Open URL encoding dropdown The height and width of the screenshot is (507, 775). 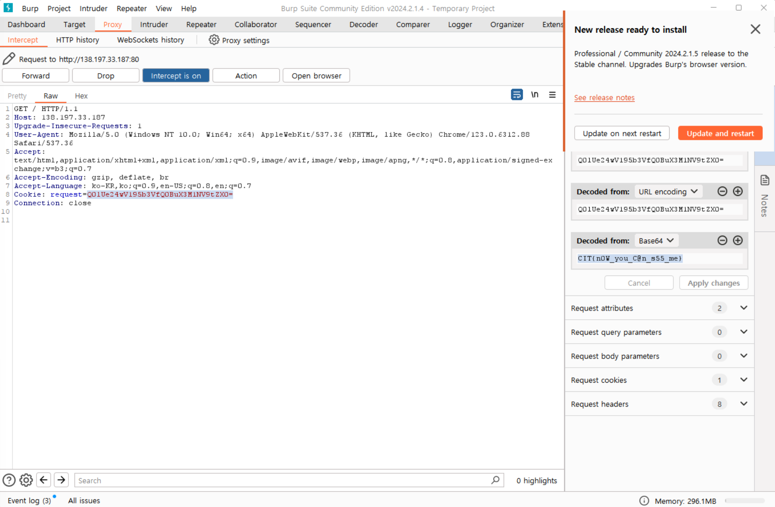point(668,191)
